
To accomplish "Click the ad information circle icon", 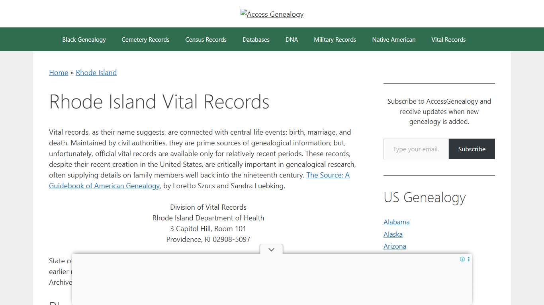I will tap(462, 259).
